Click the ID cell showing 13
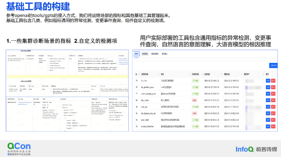The image size is (281, 157). click(136, 126)
